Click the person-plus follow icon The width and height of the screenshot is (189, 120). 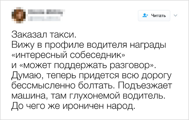tap(145, 16)
